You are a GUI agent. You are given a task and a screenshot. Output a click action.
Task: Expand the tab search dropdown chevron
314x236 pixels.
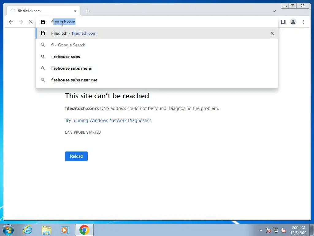click(x=274, y=11)
